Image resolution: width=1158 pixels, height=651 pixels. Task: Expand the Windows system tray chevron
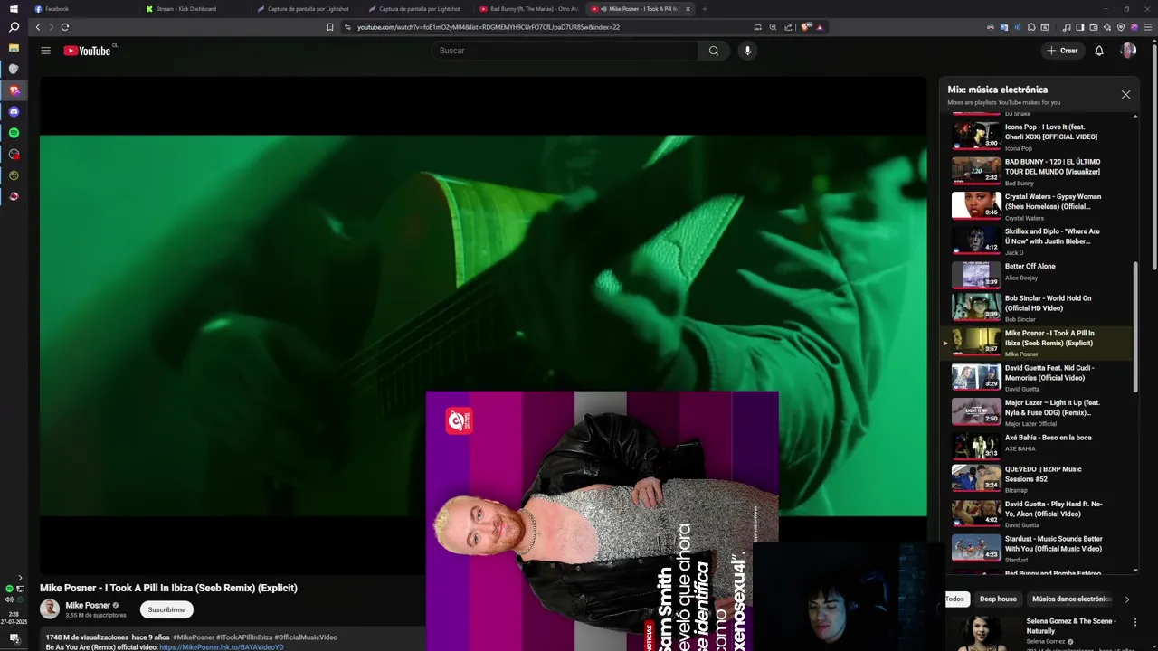pos(20,578)
